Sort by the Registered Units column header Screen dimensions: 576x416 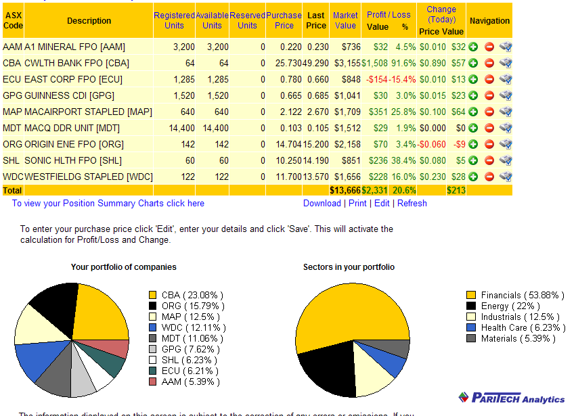[174, 20]
